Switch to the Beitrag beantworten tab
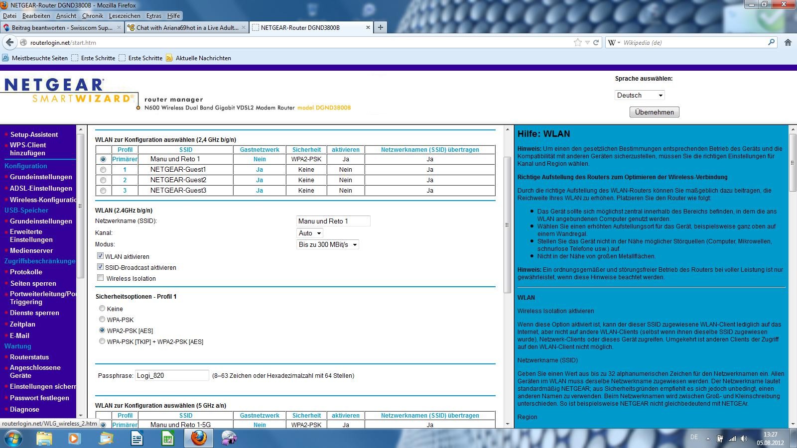Screen dimensions: 797x448 pyautogui.click(x=62, y=27)
